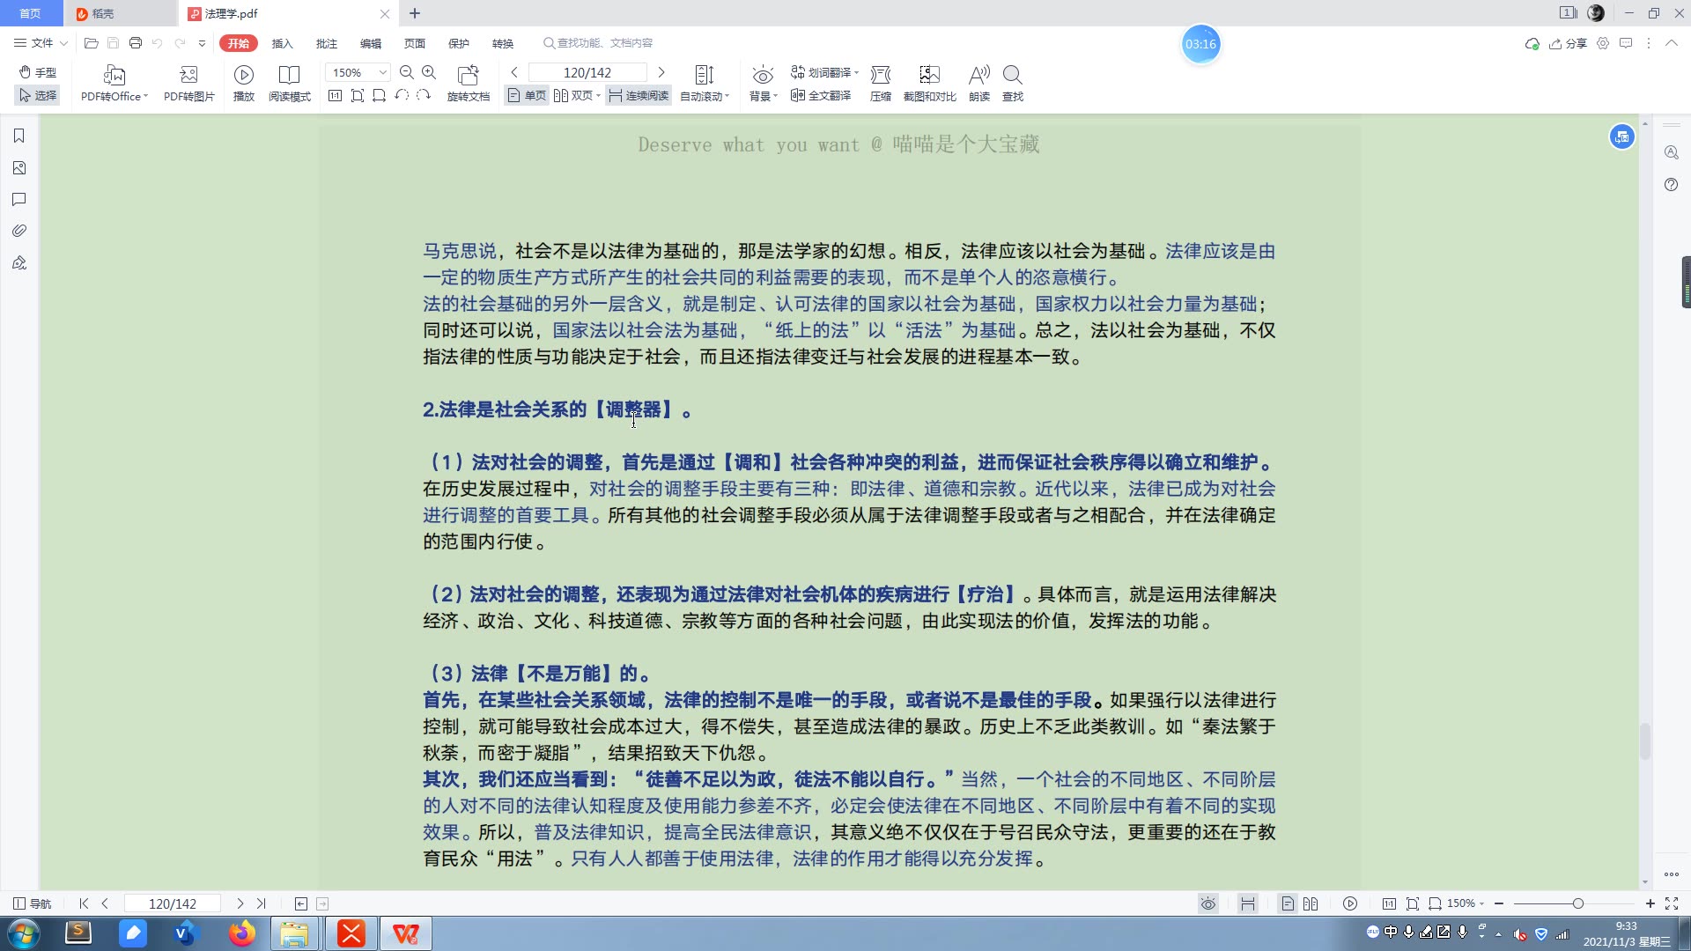The image size is (1691, 951).
Task: Open the double-page (双页) dropdown
Action: click(x=577, y=95)
